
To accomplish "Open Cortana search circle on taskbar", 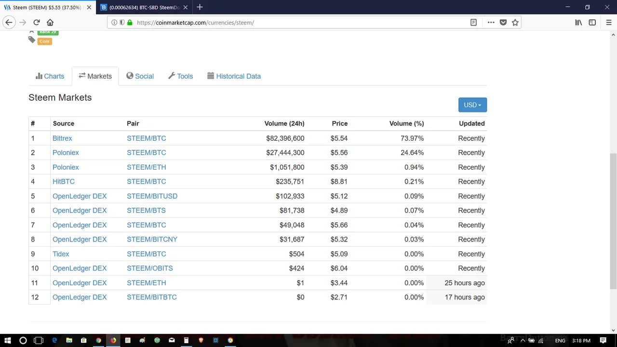I will pos(23,340).
